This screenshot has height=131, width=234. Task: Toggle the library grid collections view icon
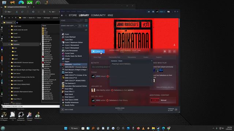click(x=86, y=20)
